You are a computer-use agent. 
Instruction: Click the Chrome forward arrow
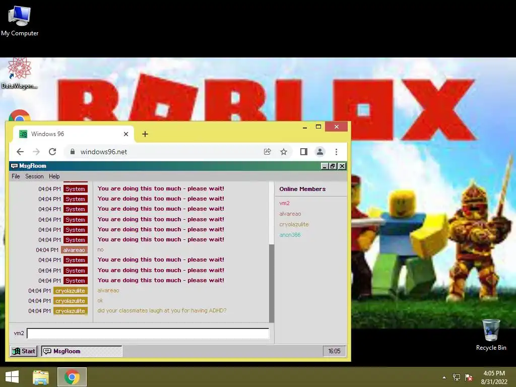[x=36, y=152]
